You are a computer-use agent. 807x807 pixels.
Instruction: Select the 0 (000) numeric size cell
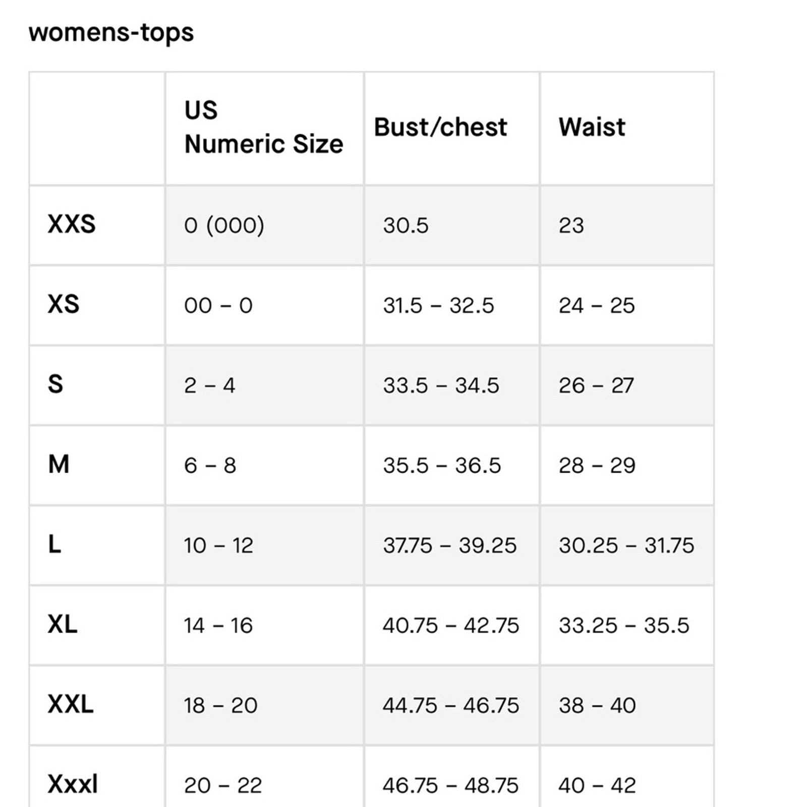click(224, 225)
